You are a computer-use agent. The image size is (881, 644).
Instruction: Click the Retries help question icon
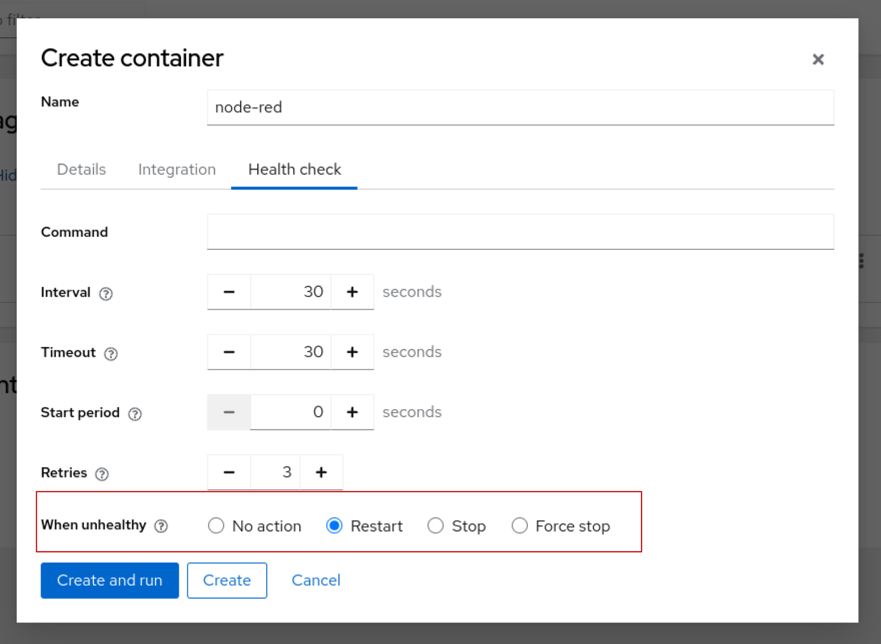point(102,474)
